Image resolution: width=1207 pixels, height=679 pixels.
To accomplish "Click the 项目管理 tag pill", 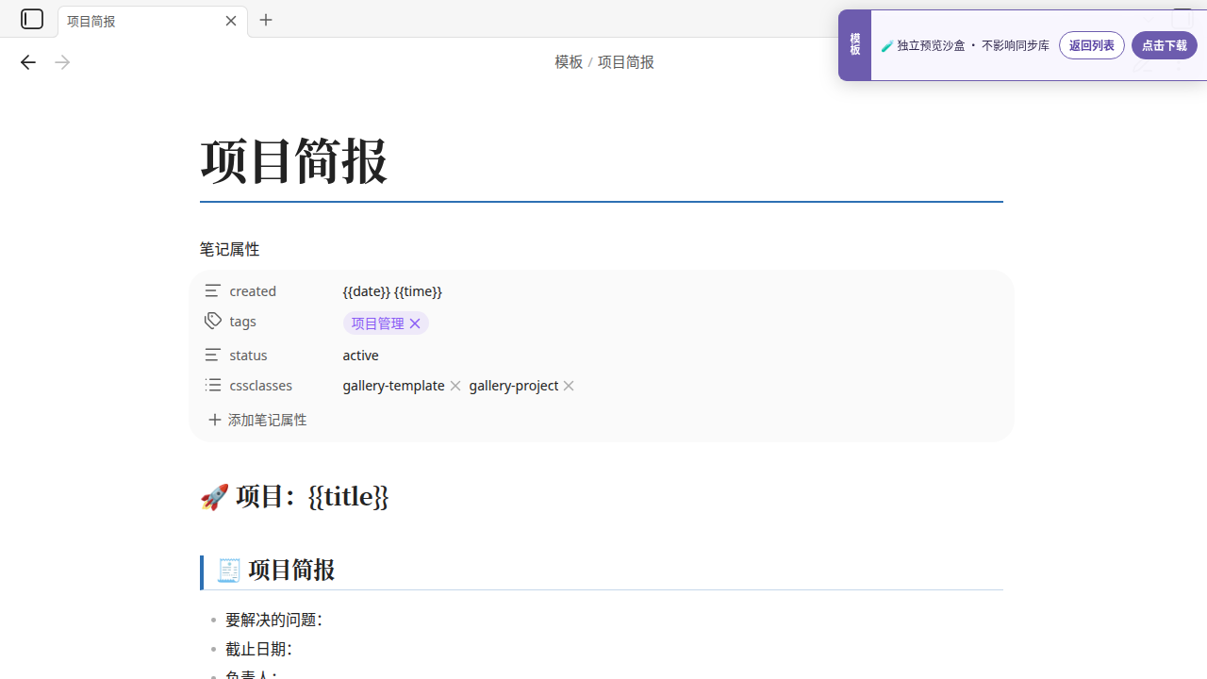I will coord(377,323).
